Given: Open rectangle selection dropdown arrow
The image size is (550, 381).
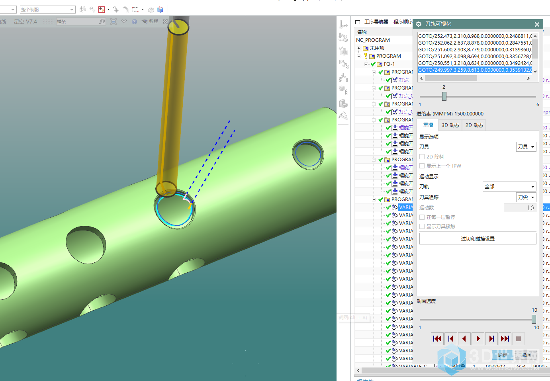Looking at the screenshot, I should pos(143,9).
